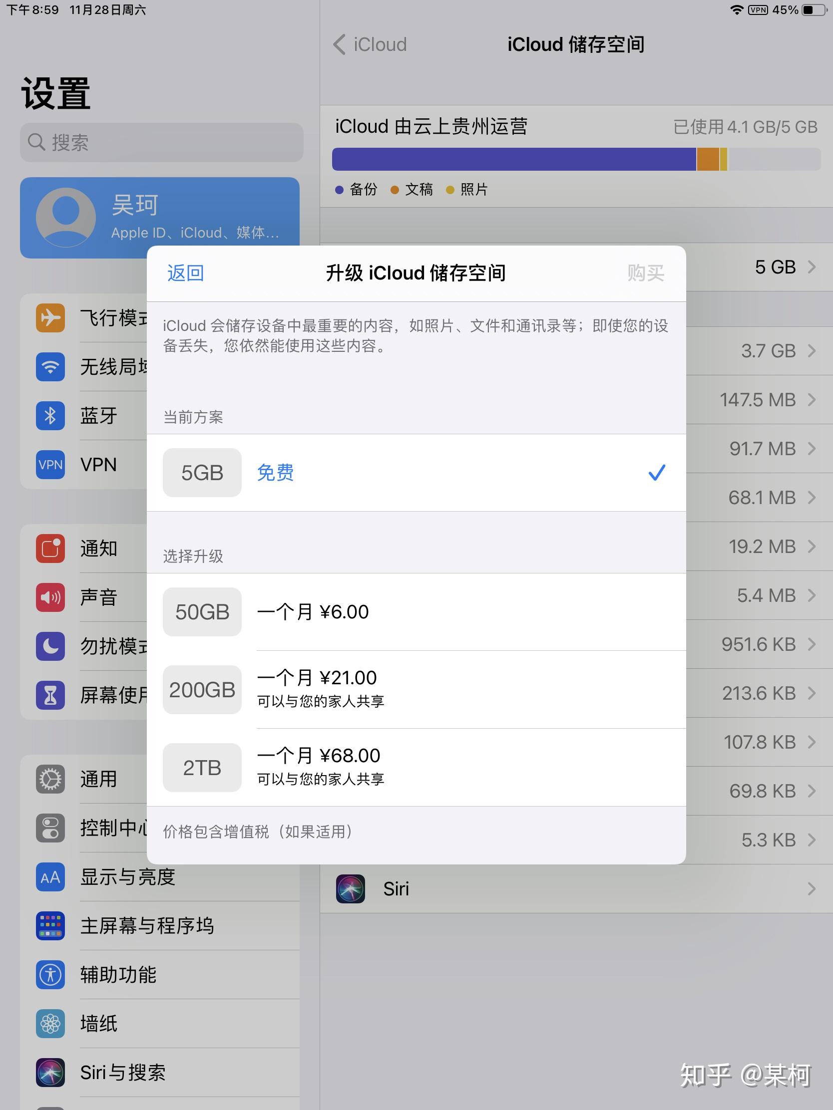Open the 5 GB storage plan chevron
The height and width of the screenshot is (1110, 833).
[x=812, y=267]
